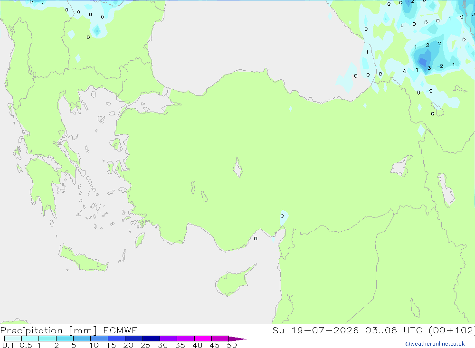This screenshot has height=348, width=475.
Task: Click the '03..06 UTC' time text
Action: coord(393,330)
